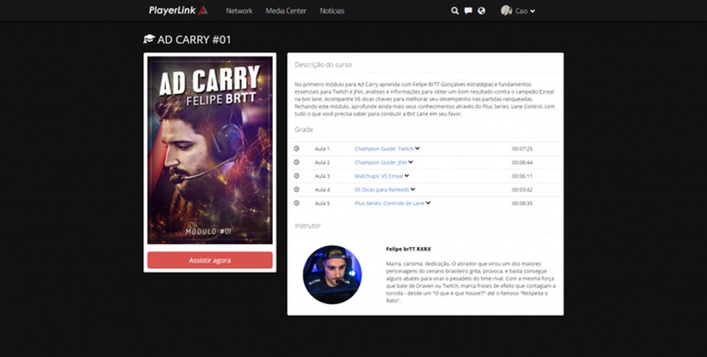The width and height of the screenshot is (707, 357).
Task: Click the Assistir agora button
Action: coord(210,260)
